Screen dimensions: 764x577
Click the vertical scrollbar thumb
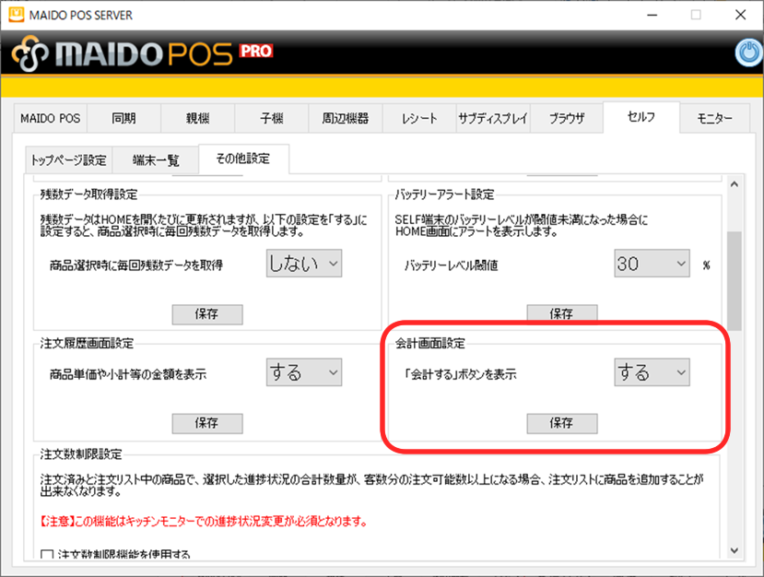[x=735, y=281]
